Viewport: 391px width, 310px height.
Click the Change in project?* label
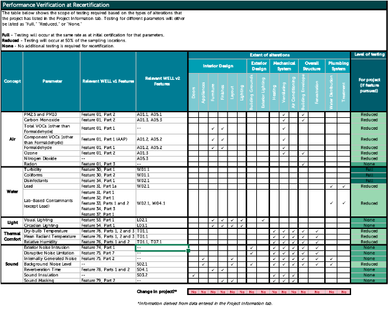point(157,291)
